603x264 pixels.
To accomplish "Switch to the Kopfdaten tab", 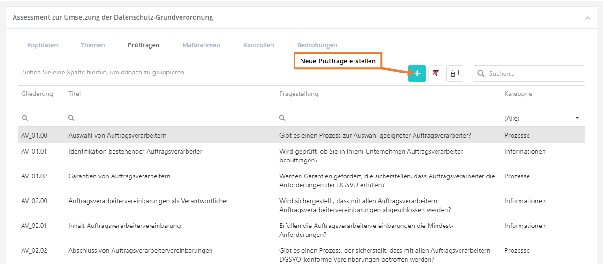I will [43, 45].
